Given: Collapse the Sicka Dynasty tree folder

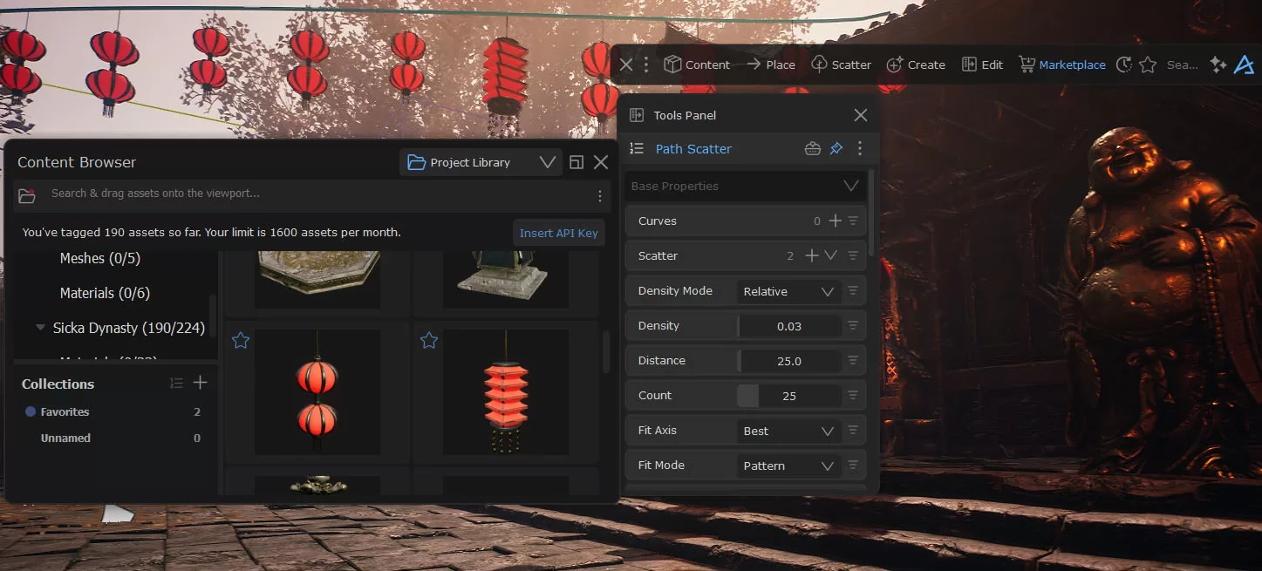Looking at the screenshot, I should [x=40, y=328].
